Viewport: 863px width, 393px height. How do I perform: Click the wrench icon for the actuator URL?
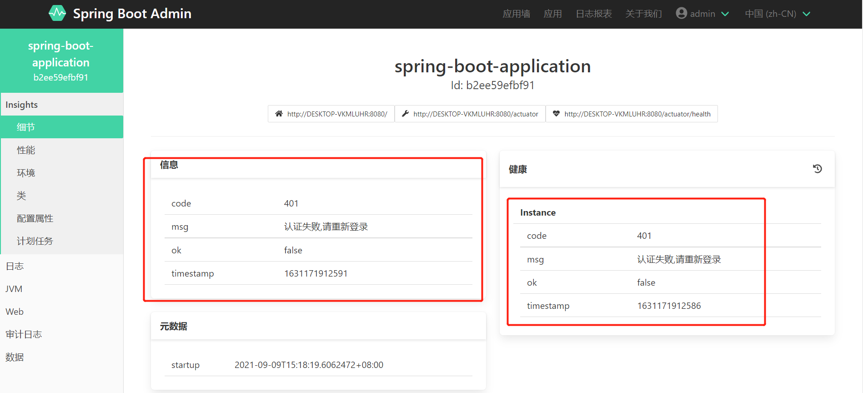click(x=405, y=114)
